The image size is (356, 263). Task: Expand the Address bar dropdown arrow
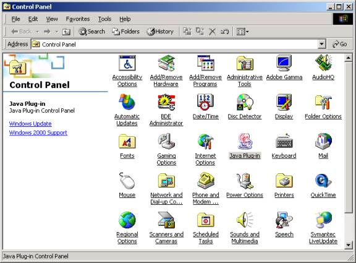click(x=321, y=44)
